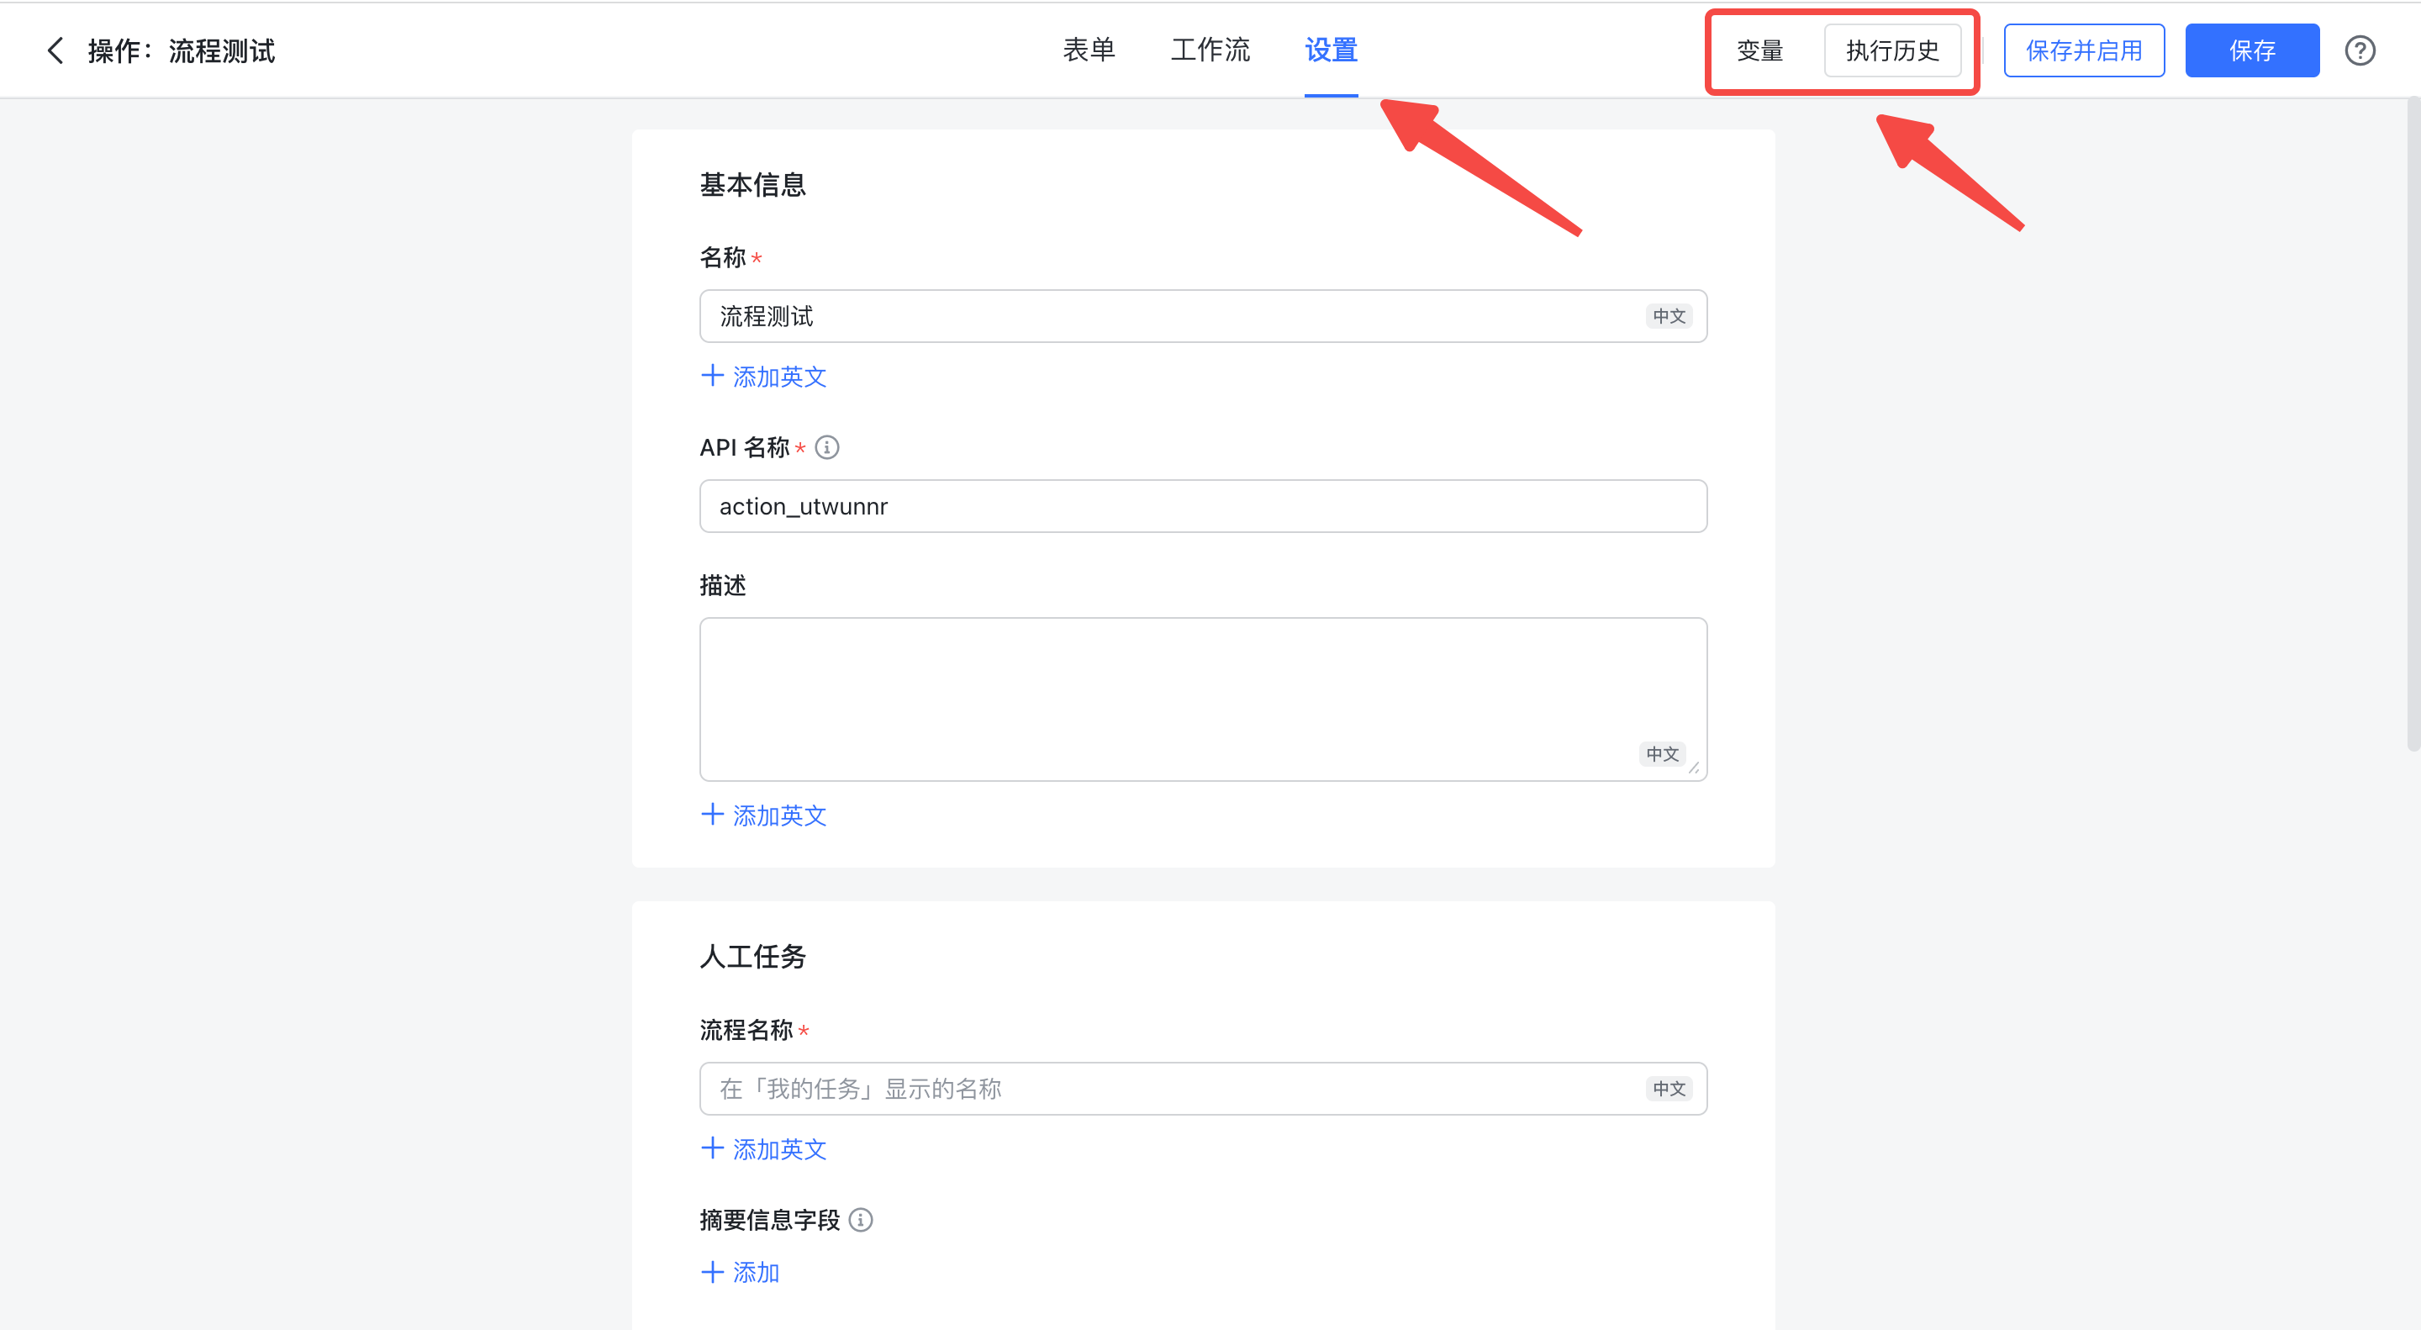
Task: Add English under the 描述 field
Action: [x=764, y=815]
